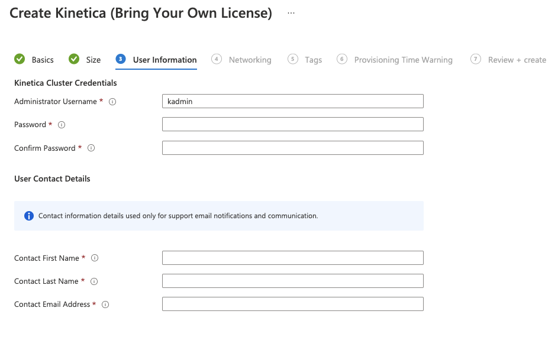The width and height of the screenshot is (558, 353).
Task: Focus the Administrator Username field containing kadmin
Action: (x=293, y=101)
